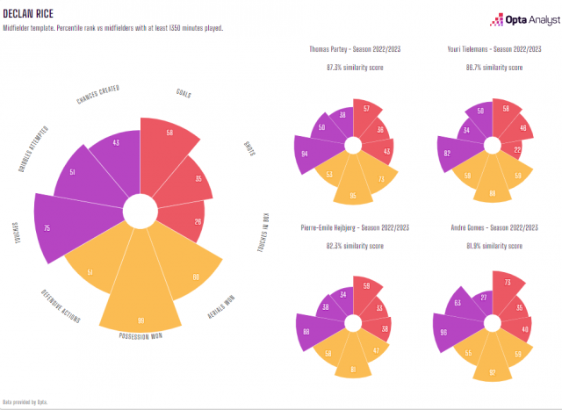Select the Dribbles Attempted axis label
562x410 pixels.
(x=33, y=149)
